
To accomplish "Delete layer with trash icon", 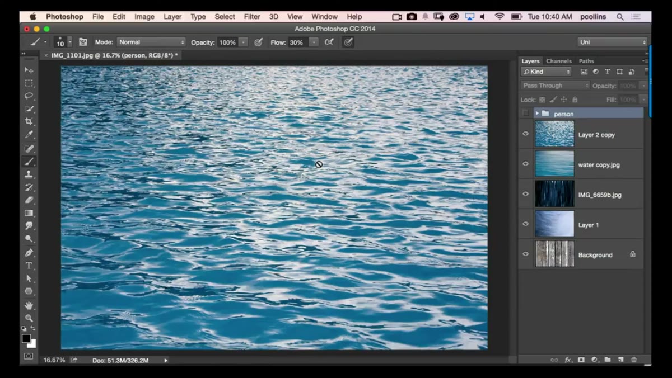I will click(634, 360).
